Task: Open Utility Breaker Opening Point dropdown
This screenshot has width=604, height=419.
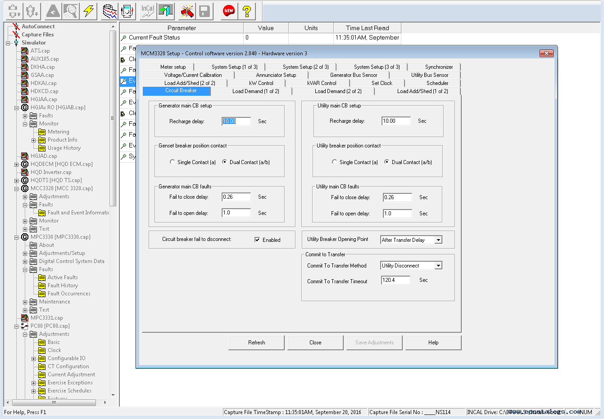Action: pyautogui.click(x=438, y=240)
